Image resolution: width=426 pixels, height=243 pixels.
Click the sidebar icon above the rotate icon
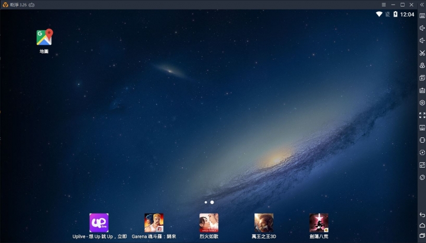click(x=422, y=165)
